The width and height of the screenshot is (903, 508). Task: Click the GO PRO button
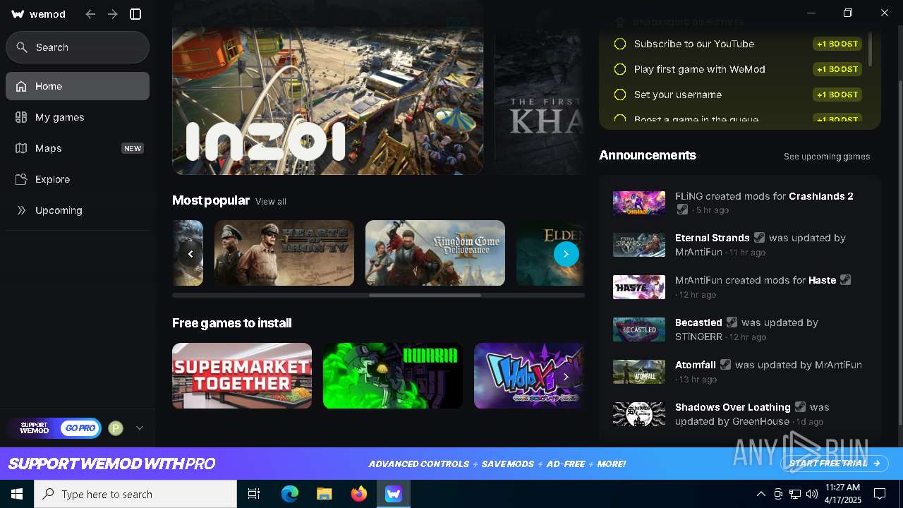(80, 428)
